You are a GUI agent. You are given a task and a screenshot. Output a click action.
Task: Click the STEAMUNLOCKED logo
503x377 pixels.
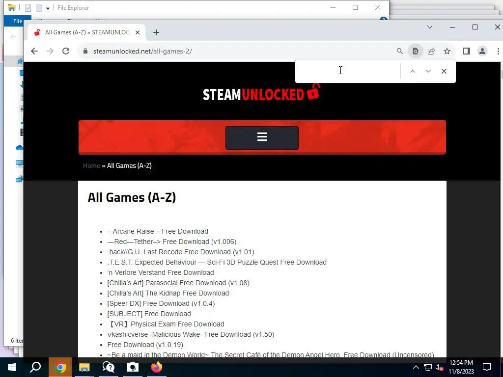[x=262, y=93]
